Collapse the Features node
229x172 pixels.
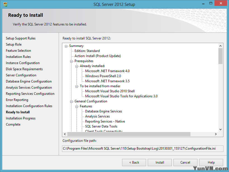point(77,107)
